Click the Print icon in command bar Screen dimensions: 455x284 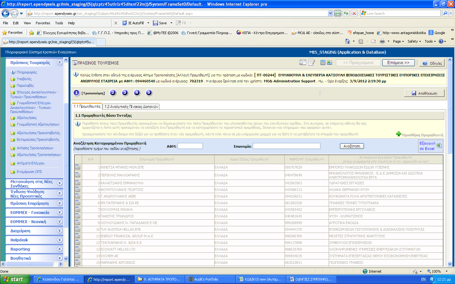coord(382,41)
